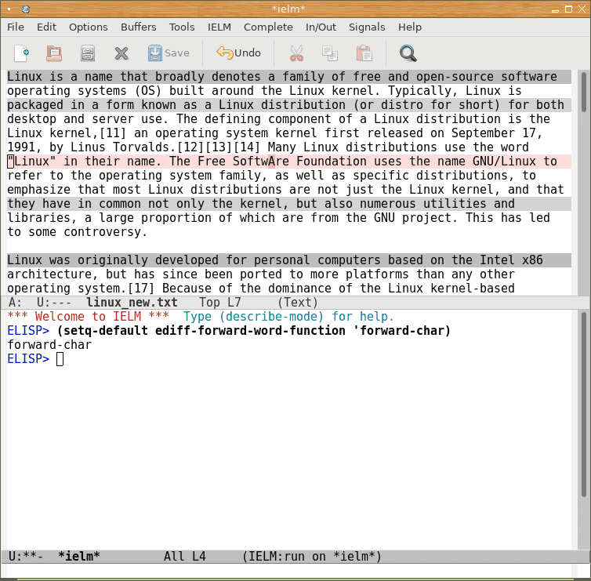Image resolution: width=591 pixels, height=581 pixels.
Task: Click the Emacs icon in title bar
Action: (x=26, y=9)
